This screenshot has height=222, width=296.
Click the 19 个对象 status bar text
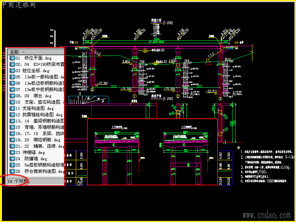pyautogui.click(x=17, y=181)
